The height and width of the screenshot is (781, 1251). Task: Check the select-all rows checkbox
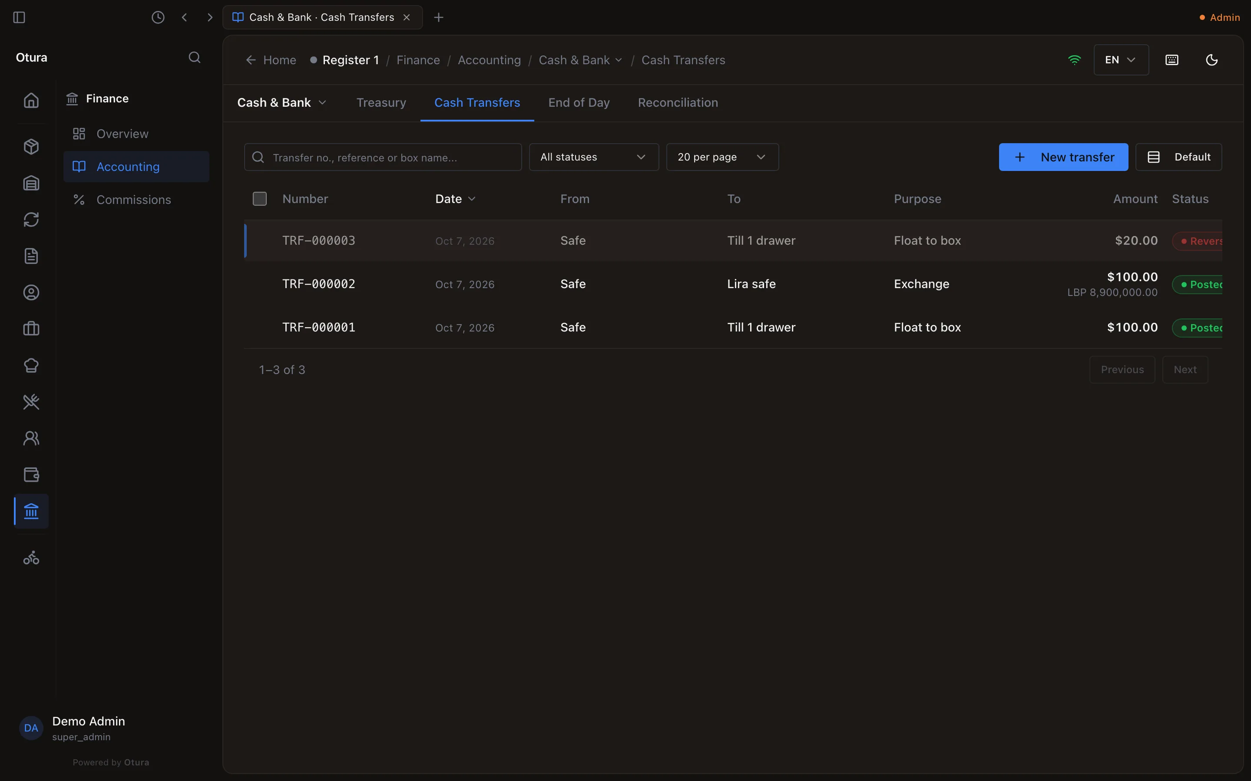(x=259, y=199)
